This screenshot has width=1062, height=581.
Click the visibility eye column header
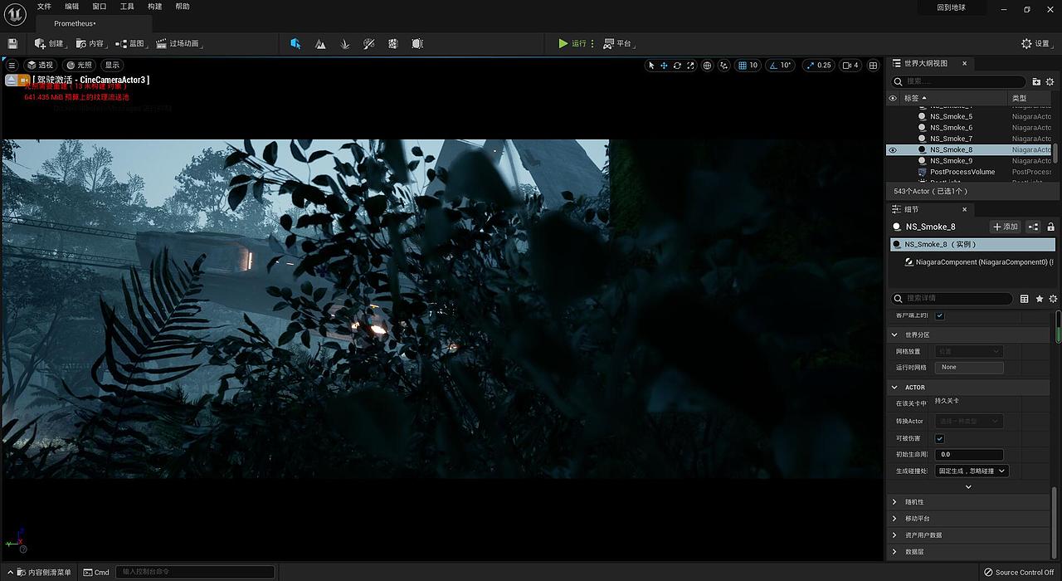(893, 98)
